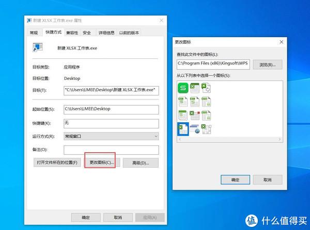Click the shortcut icon beside 新建 XLSX 工作表.exe name
Screen dimensions: 310x230
(x=38, y=47)
